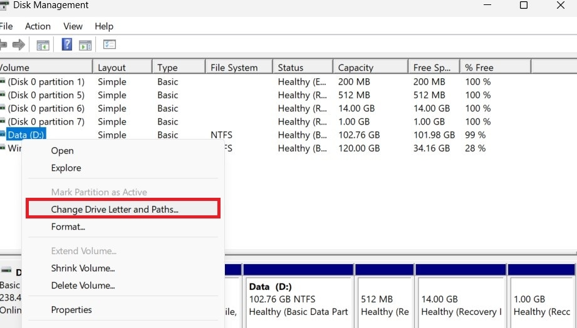The width and height of the screenshot is (577, 328).
Task: Click the Healthy (E... status of partition 1
Action: pos(302,81)
